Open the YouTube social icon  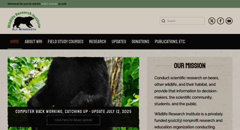[x=229, y=21]
